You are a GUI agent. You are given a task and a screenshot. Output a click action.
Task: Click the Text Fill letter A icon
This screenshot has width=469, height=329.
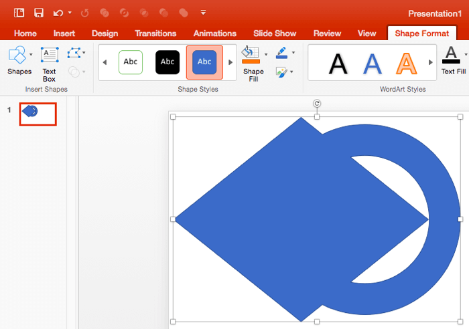tap(452, 54)
